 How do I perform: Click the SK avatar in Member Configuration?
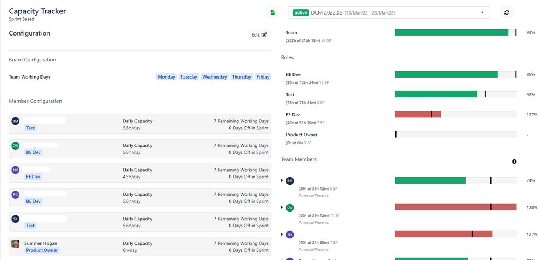pos(16,219)
